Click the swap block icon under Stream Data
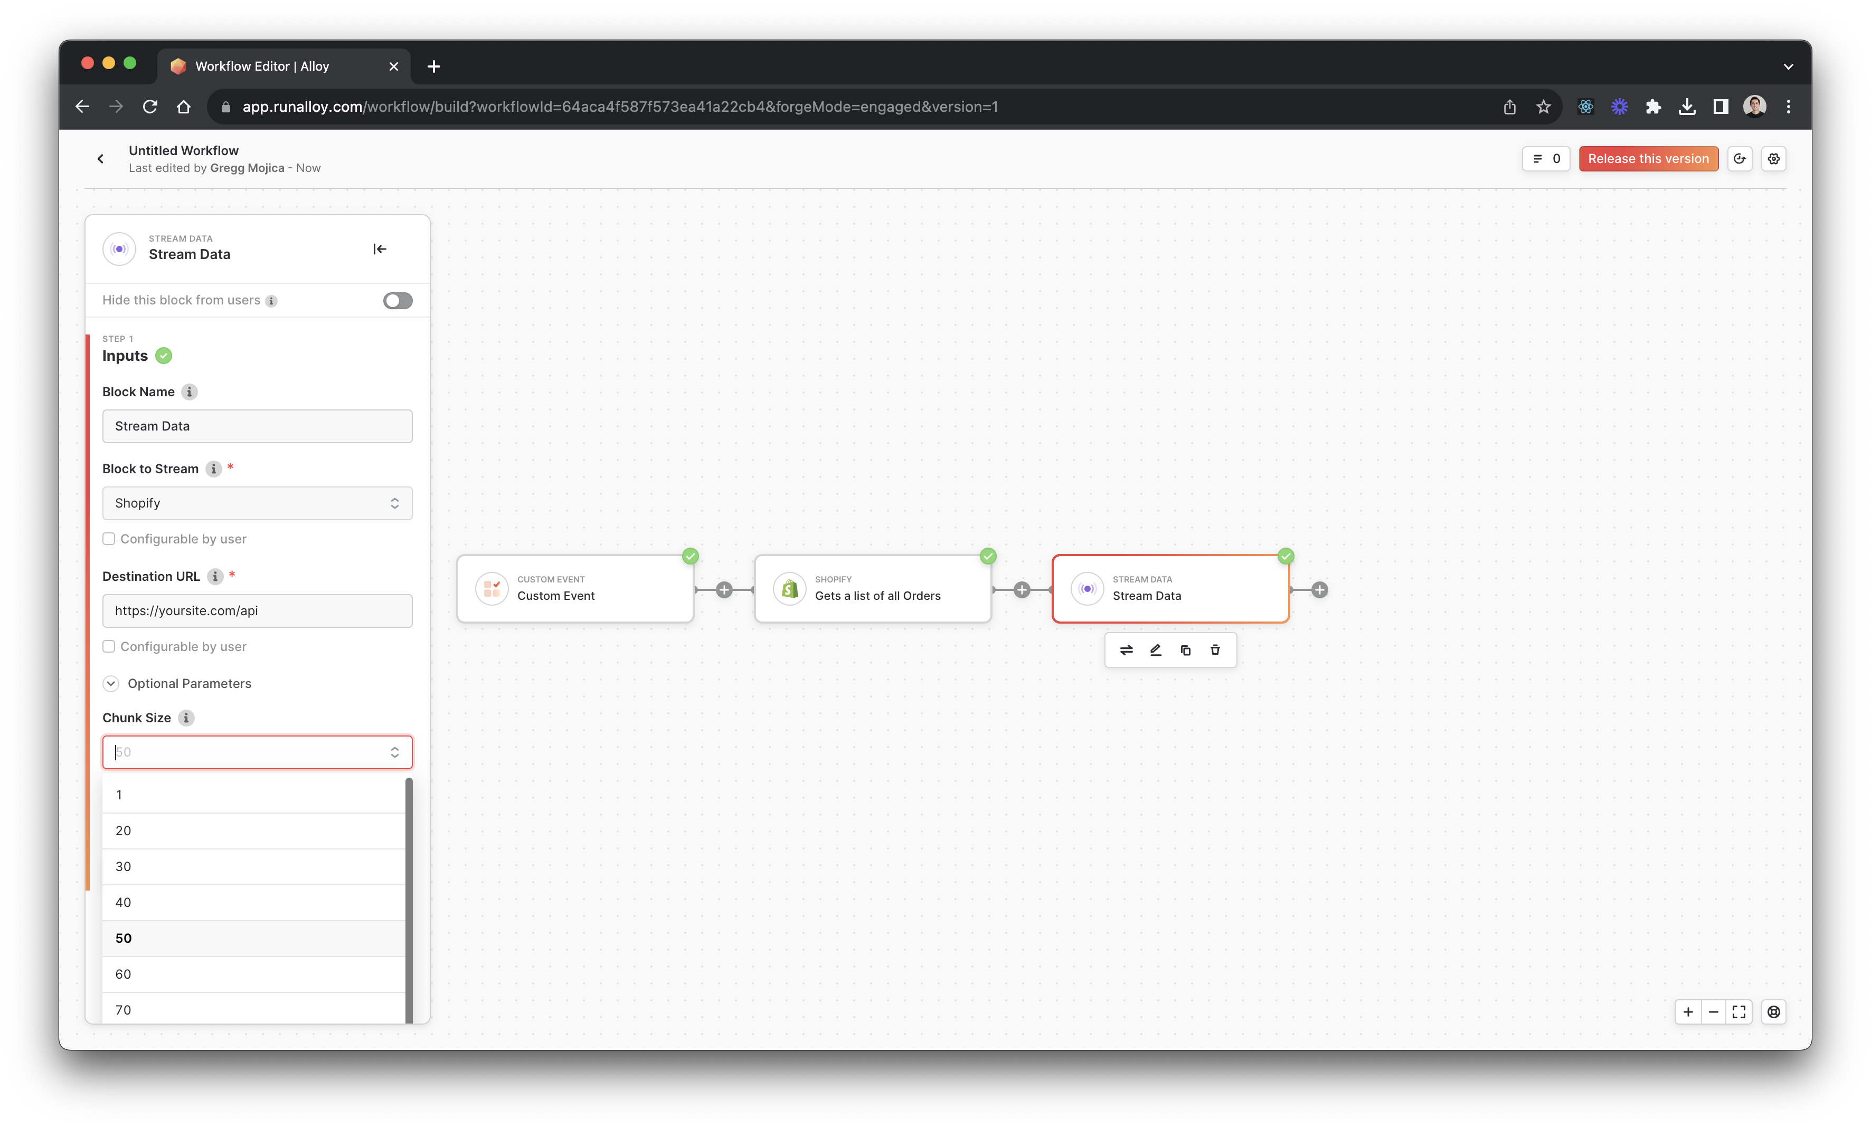The height and width of the screenshot is (1128, 1871). pos(1126,650)
